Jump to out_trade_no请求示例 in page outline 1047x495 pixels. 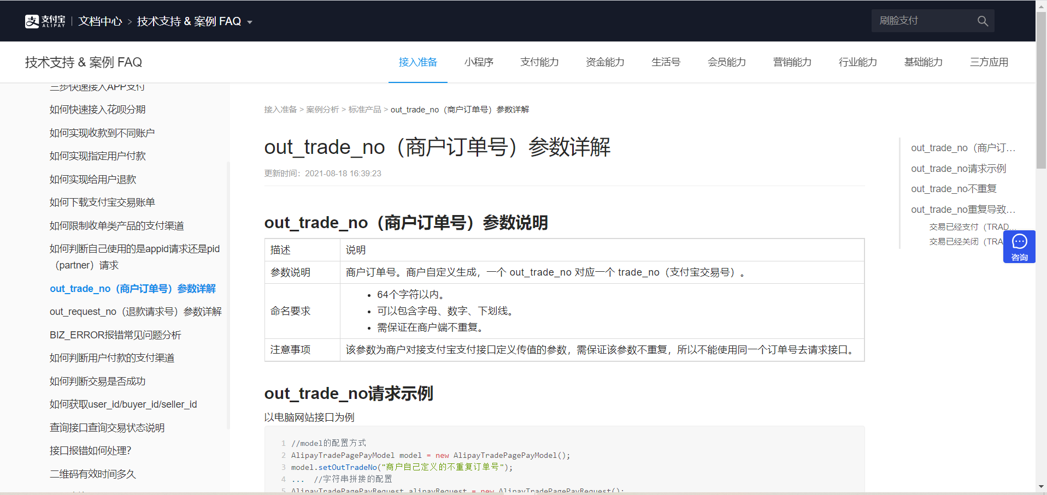(958, 169)
